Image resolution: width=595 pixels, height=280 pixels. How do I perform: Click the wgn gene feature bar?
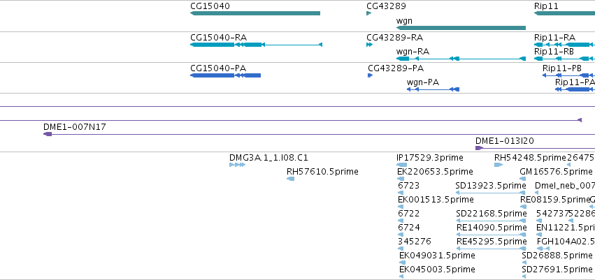(x=461, y=28)
